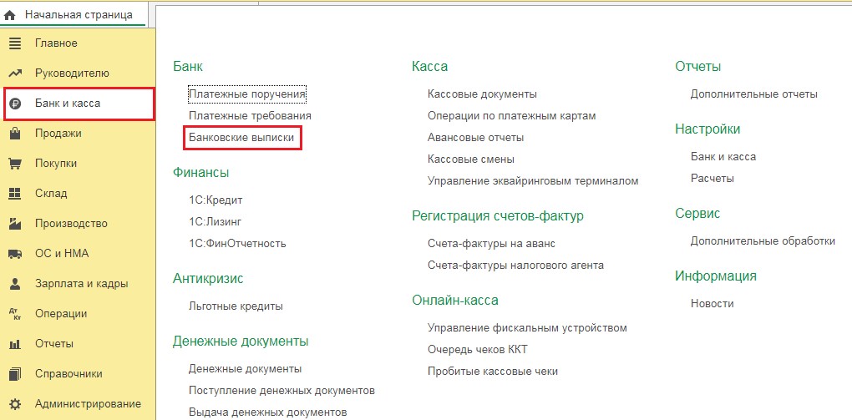The height and width of the screenshot is (420, 852).
Task: Open Новости link
Action: pyautogui.click(x=713, y=304)
